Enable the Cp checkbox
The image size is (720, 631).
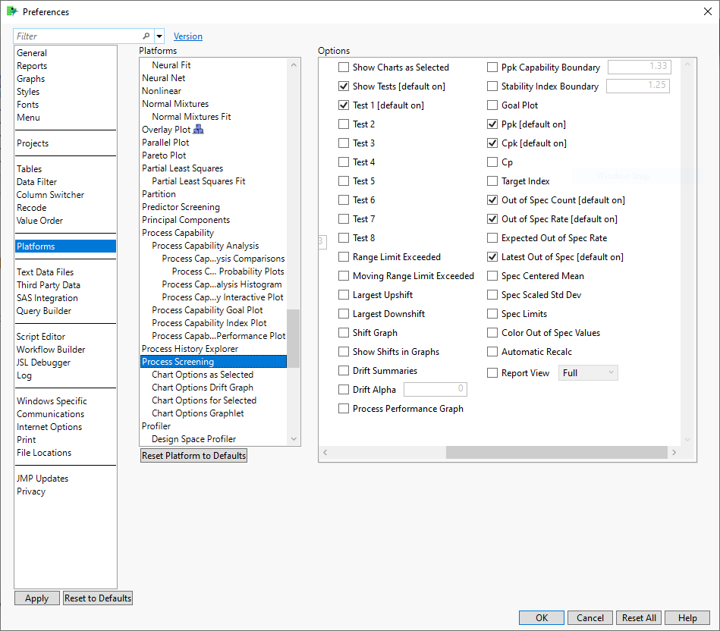click(492, 162)
